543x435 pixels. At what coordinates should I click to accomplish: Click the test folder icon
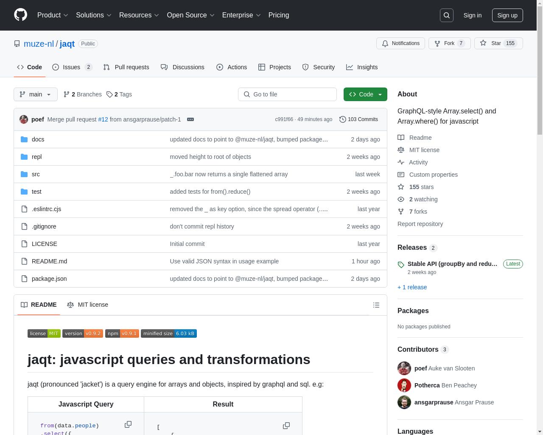pos(24,192)
